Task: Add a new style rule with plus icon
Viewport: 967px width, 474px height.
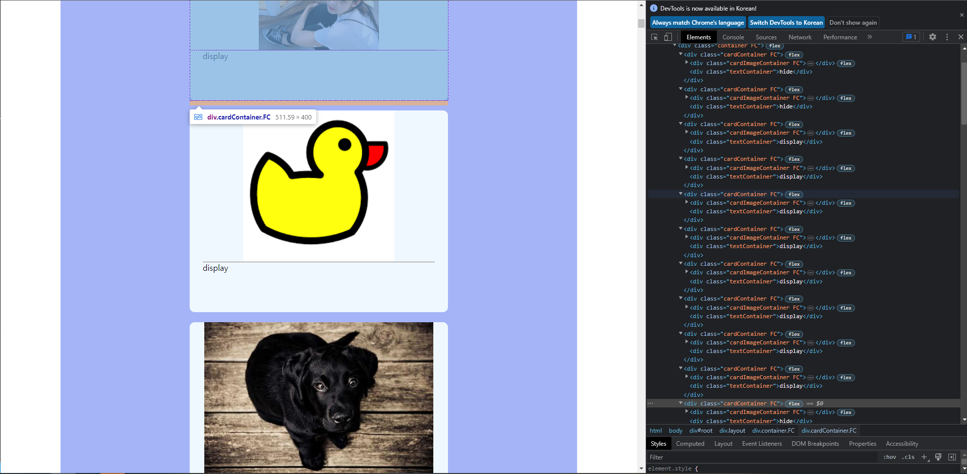Action: click(924, 457)
